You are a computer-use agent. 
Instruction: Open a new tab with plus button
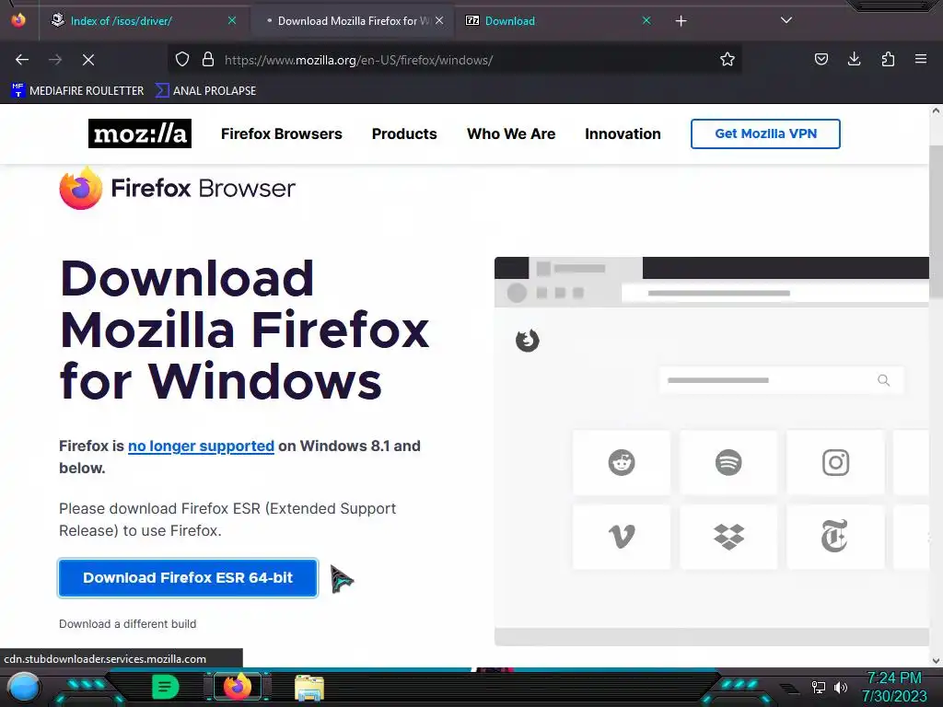[x=681, y=21]
